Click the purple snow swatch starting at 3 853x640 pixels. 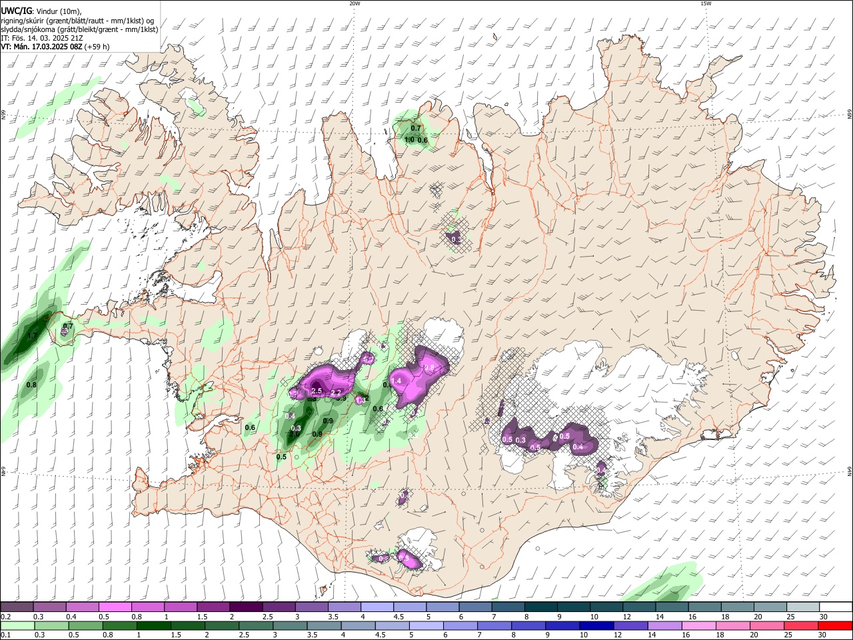point(312,607)
